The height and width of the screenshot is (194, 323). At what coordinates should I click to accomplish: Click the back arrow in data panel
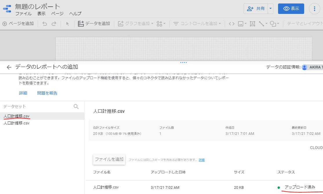coord(9,67)
